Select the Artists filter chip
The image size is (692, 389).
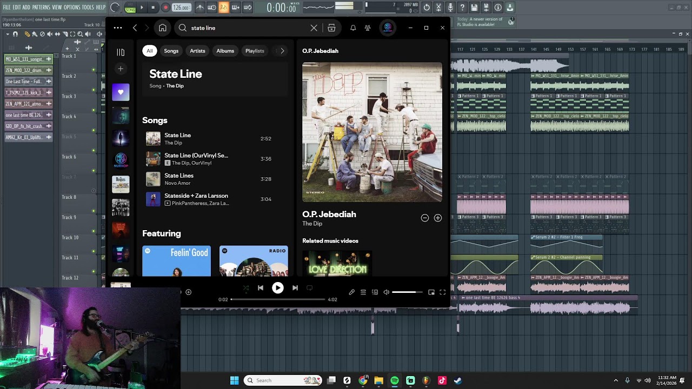click(197, 51)
